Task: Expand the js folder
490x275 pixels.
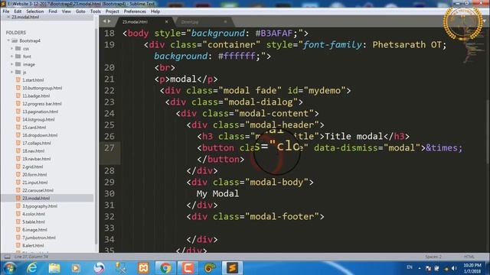Action: [x=12, y=72]
